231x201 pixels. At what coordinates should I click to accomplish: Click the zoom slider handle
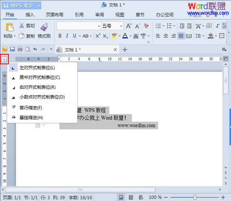(x=195, y=197)
